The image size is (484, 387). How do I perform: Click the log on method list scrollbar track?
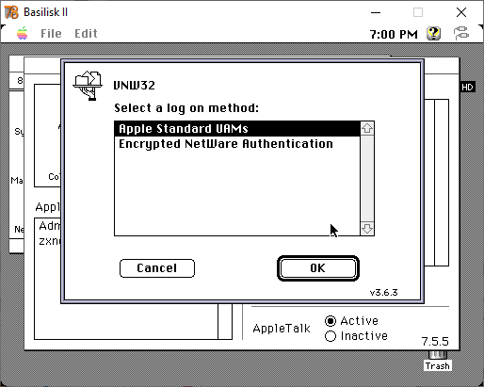click(367, 178)
